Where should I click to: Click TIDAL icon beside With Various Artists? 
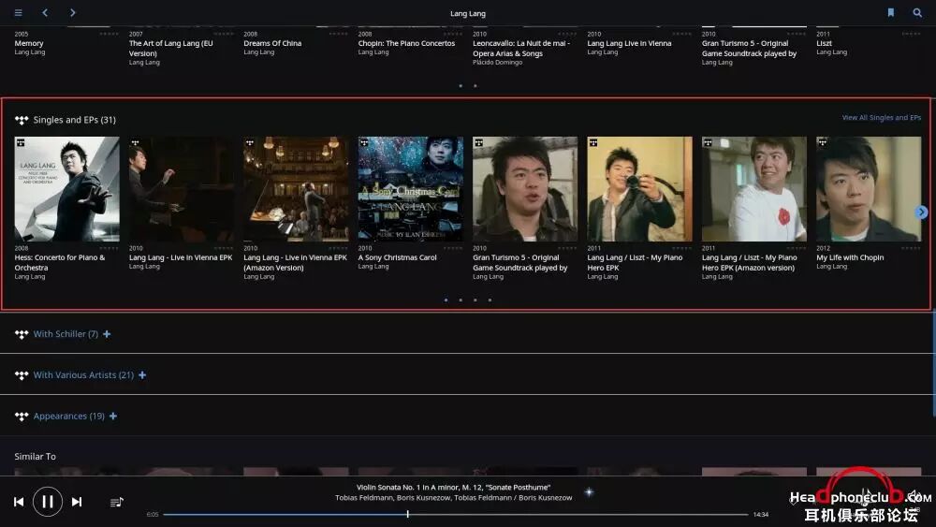(x=22, y=375)
